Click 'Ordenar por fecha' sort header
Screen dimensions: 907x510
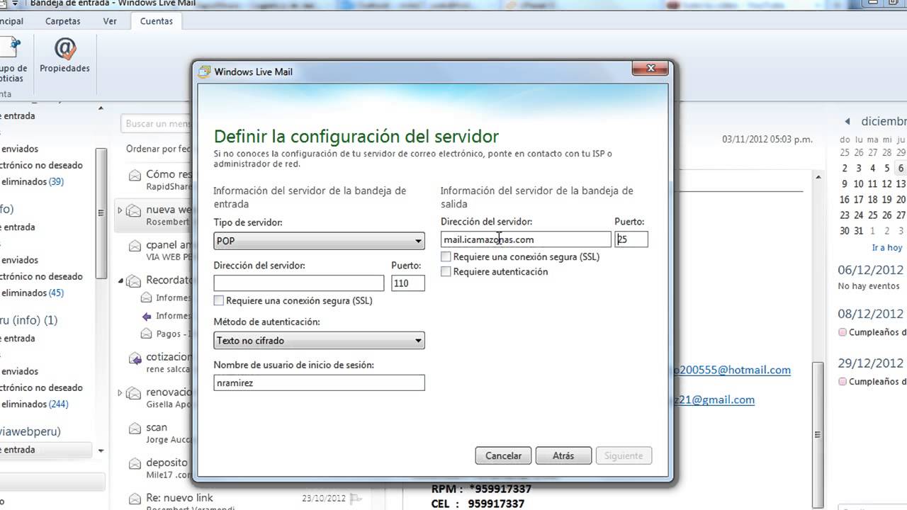click(x=159, y=149)
